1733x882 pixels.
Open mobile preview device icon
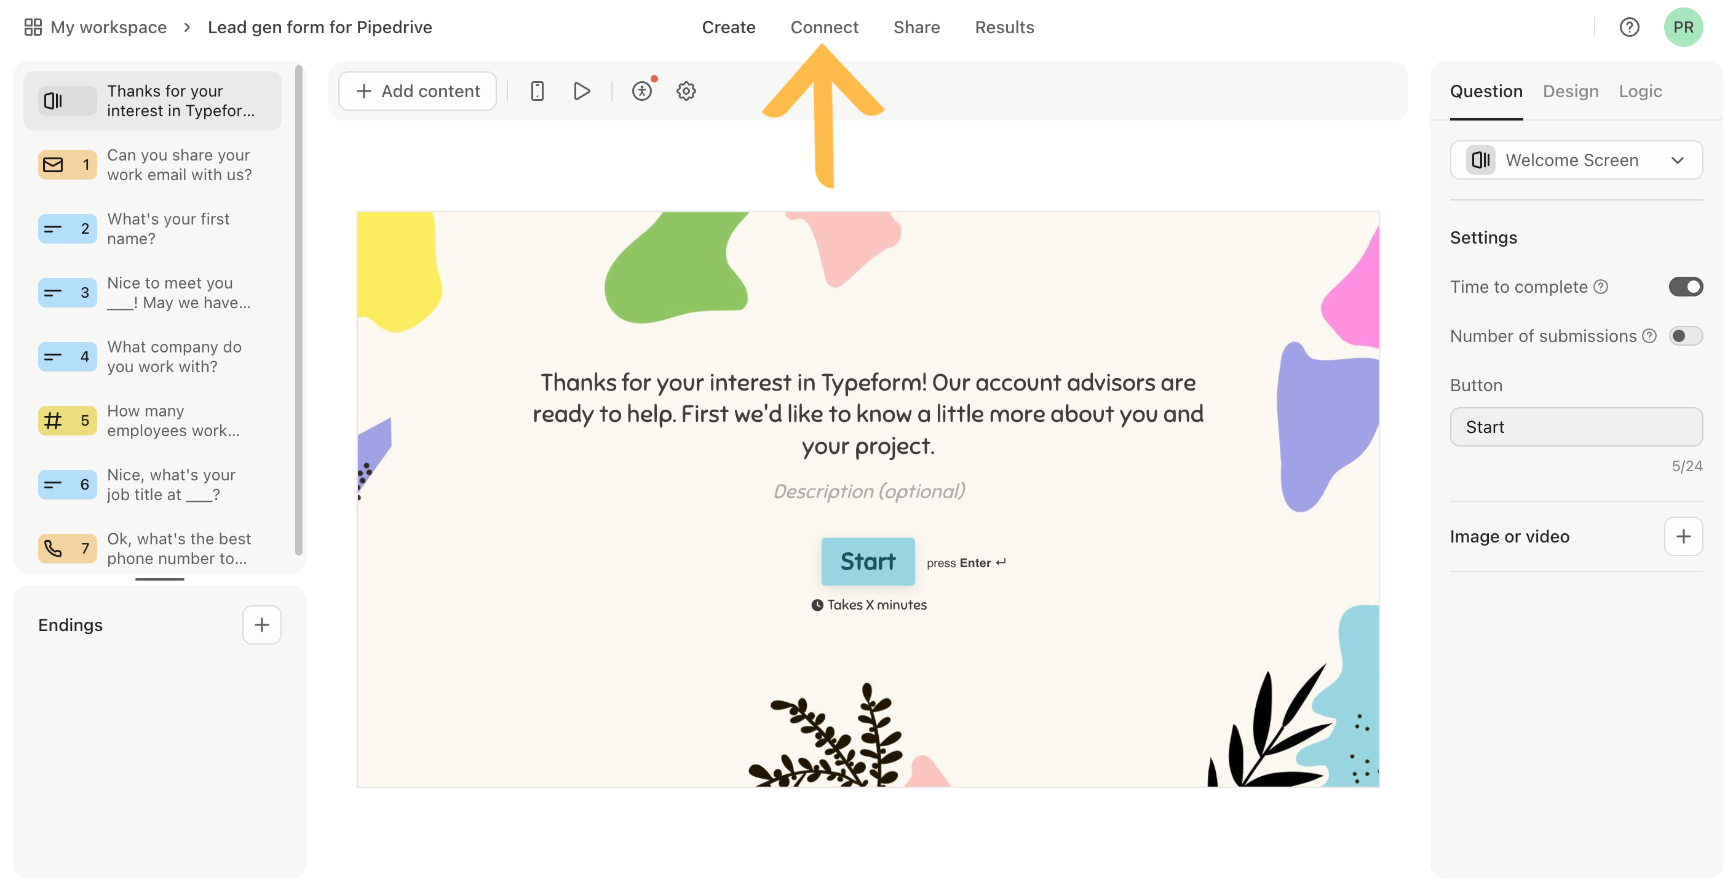pyautogui.click(x=537, y=91)
